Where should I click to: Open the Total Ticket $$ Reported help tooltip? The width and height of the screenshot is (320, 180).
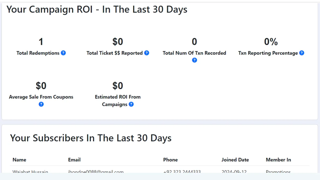coord(147,53)
